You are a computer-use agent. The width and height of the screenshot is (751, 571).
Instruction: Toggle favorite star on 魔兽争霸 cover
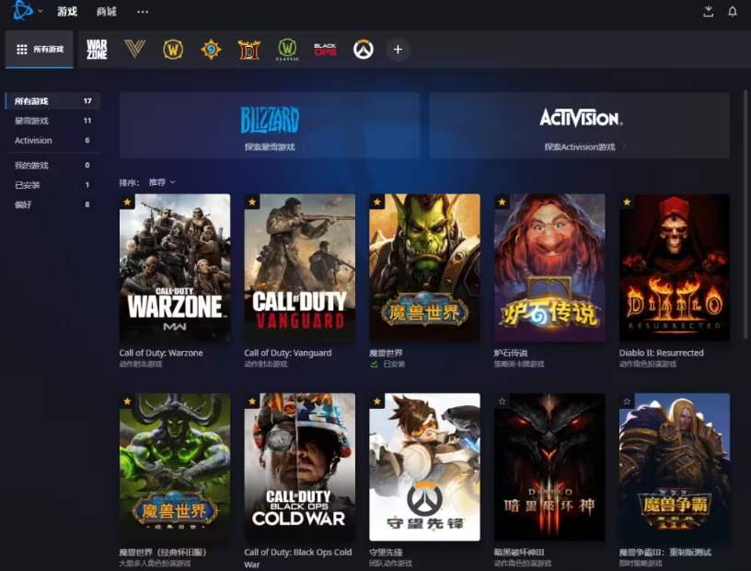(x=627, y=402)
